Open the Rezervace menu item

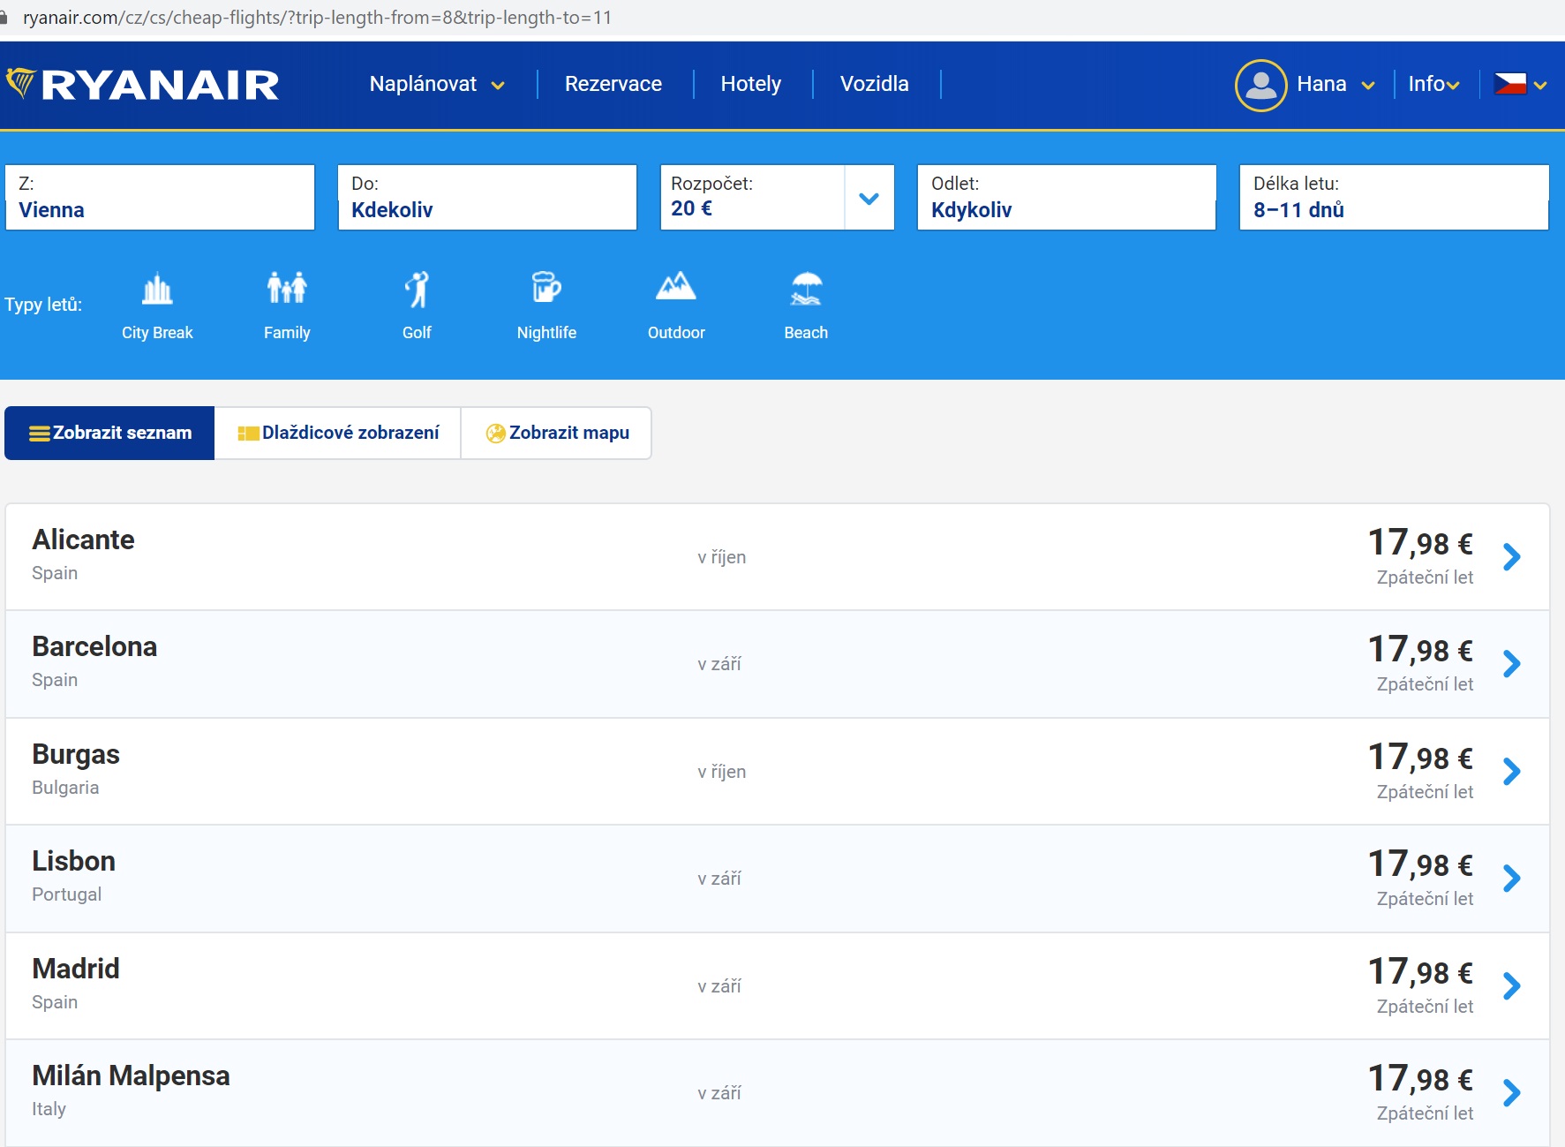click(613, 84)
